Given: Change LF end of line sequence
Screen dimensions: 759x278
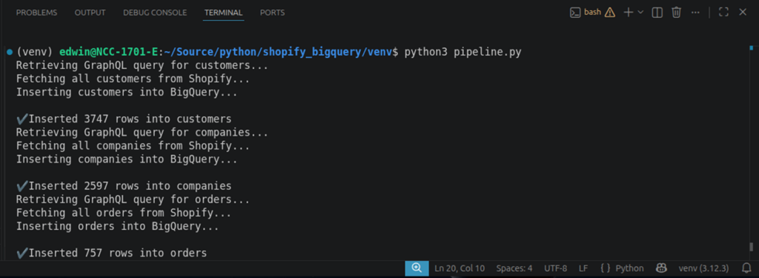Looking at the screenshot, I should click(x=583, y=268).
